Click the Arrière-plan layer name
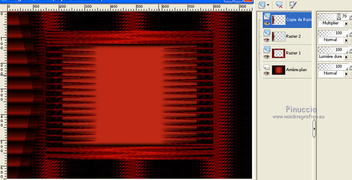This screenshot has height=180, width=352. pyautogui.click(x=296, y=70)
